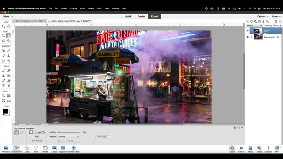Select the Custom Shape tool
This screenshot has width=283, height=159.
pos(9,81)
